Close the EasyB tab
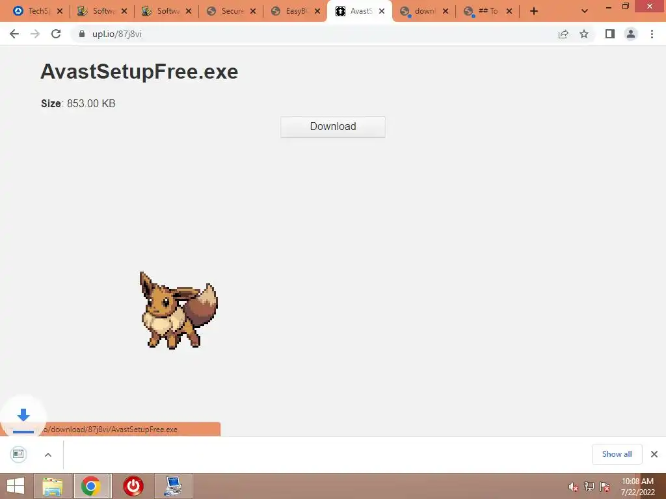Screen dimensions: 666x499 pos(317,11)
